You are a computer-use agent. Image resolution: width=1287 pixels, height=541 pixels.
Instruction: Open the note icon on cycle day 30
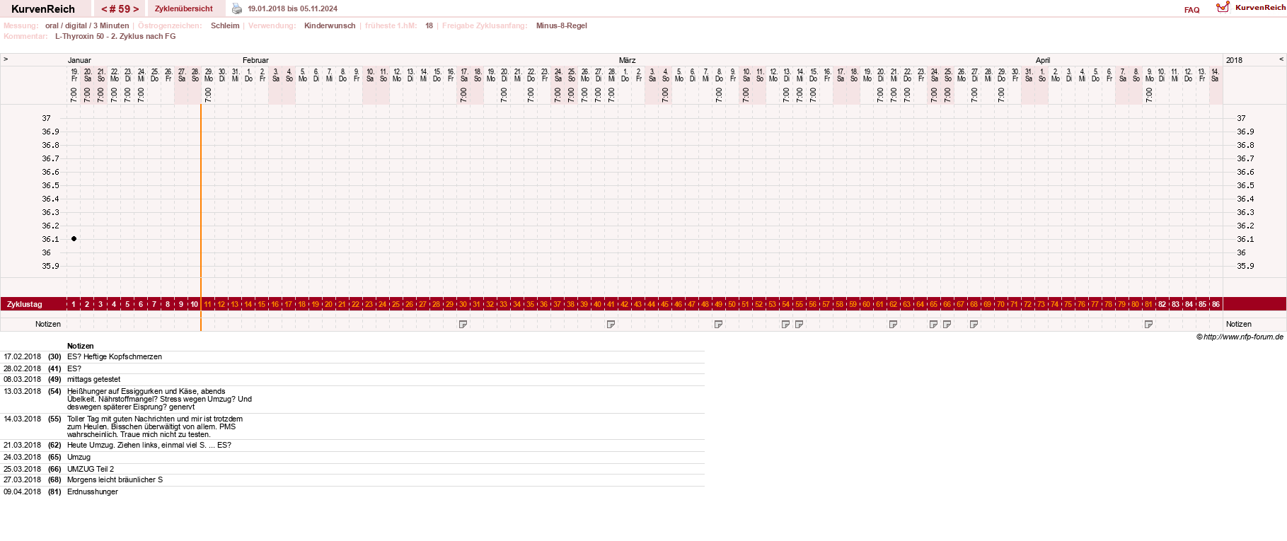click(x=463, y=324)
